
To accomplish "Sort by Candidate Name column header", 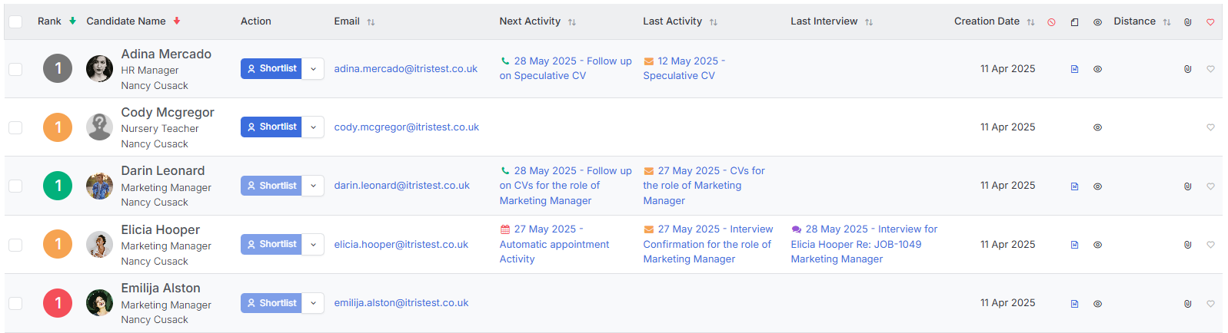I will click(x=126, y=21).
